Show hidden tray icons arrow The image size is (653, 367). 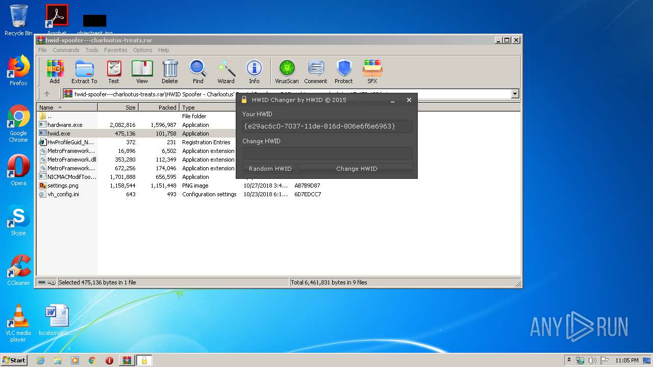tap(569, 360)
